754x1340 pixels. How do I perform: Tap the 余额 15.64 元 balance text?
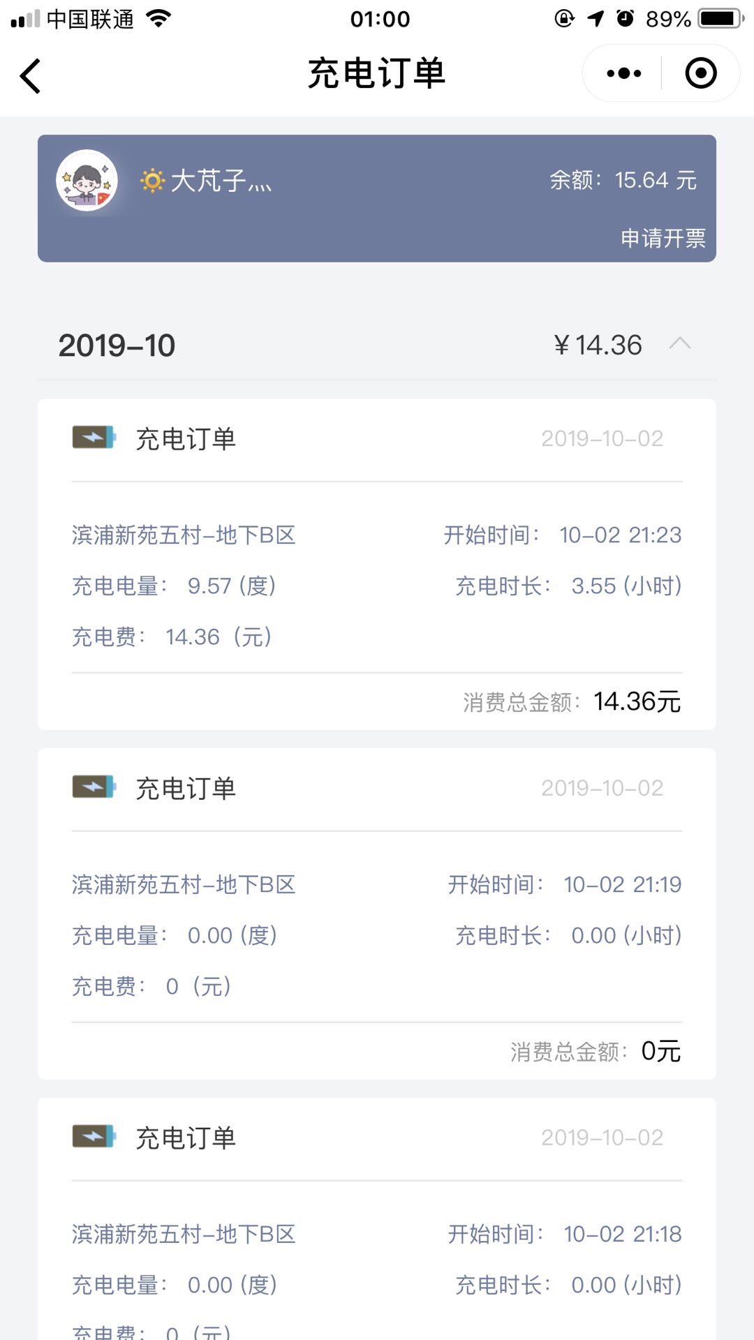click(x=623, y=180)
